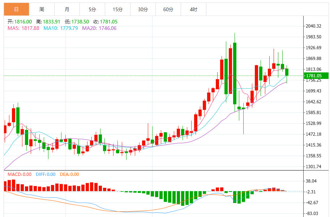This screenshot has height=217, width=330.
Task: Switch to the 5分 interval tab
Action: [92, 9]
